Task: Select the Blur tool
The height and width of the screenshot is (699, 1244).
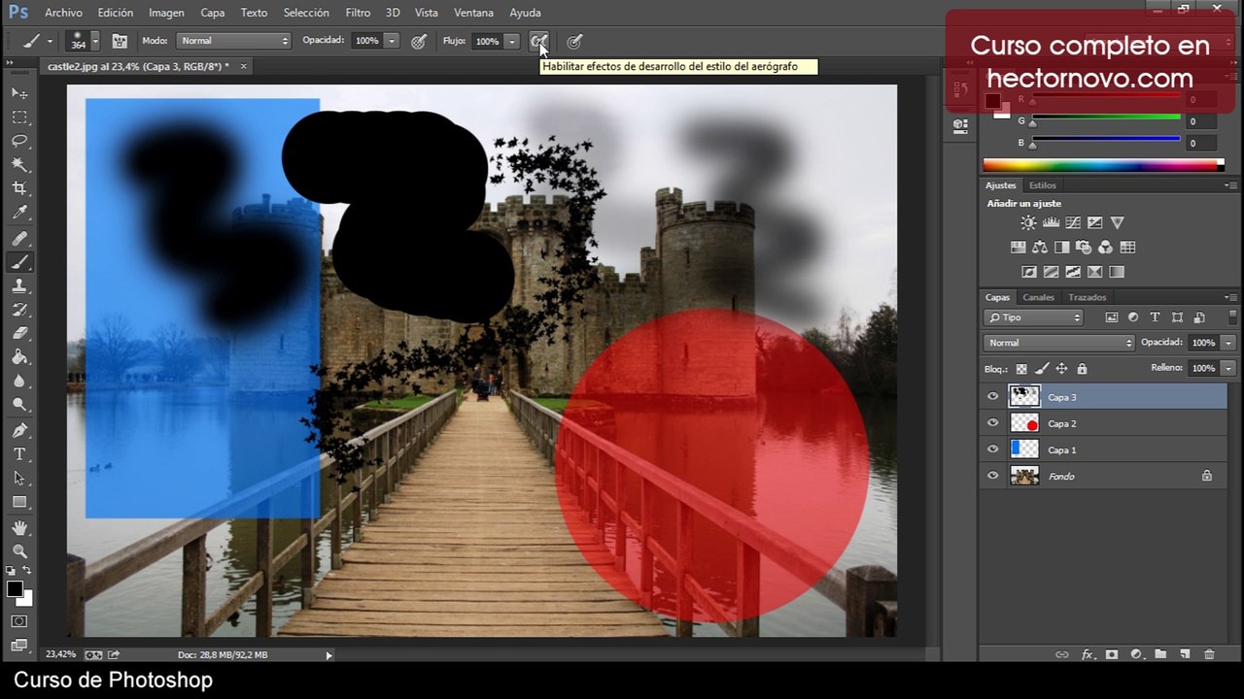Action: 19,383
